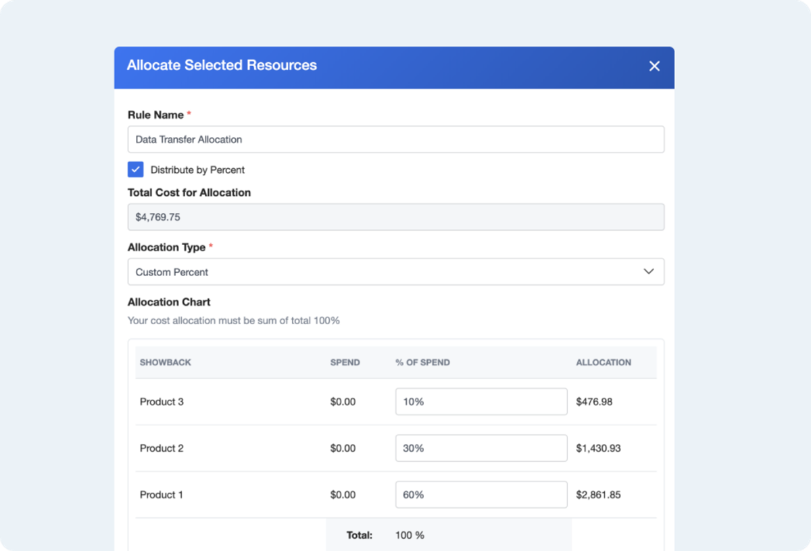Click the $476.98 allocation value
Screen dimensions: 811x551
594,402
